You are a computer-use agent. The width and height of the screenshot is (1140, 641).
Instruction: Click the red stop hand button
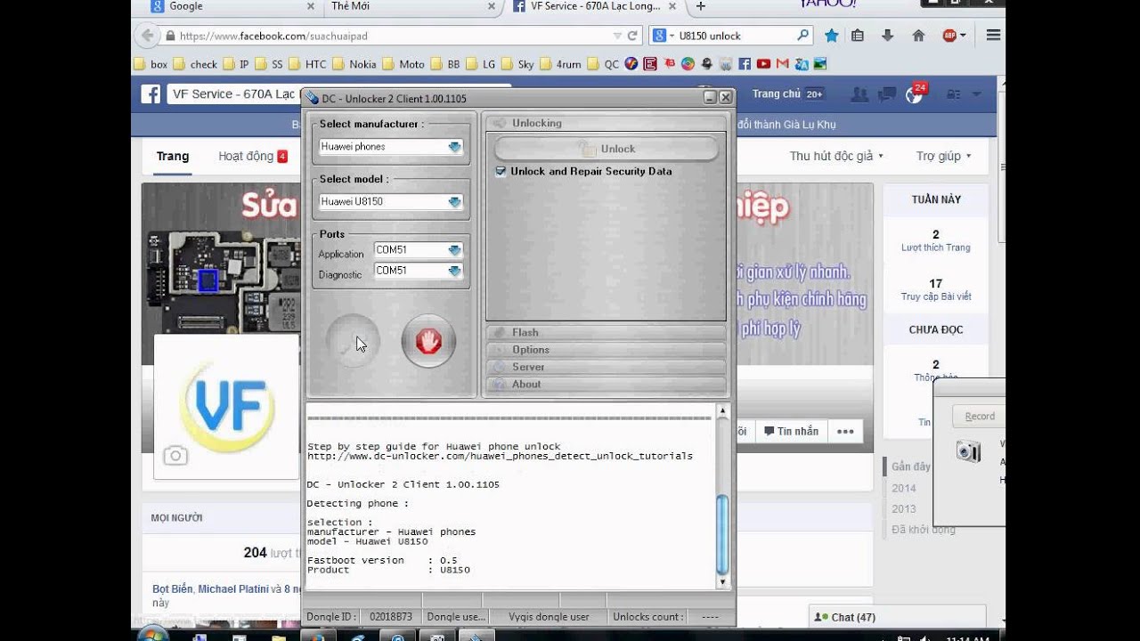[428, 341]
